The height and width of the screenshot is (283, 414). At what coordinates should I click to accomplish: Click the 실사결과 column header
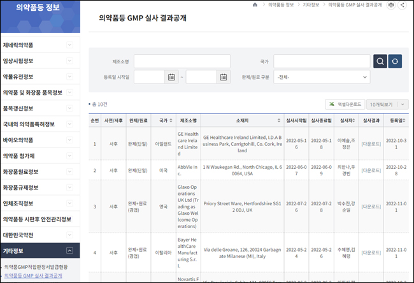click(x=371, y=120)
